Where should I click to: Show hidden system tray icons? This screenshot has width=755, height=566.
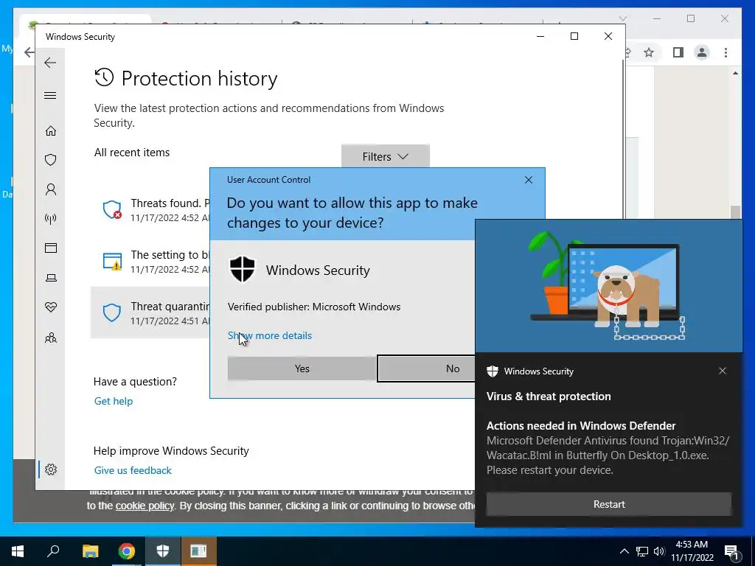pos(624,551)
